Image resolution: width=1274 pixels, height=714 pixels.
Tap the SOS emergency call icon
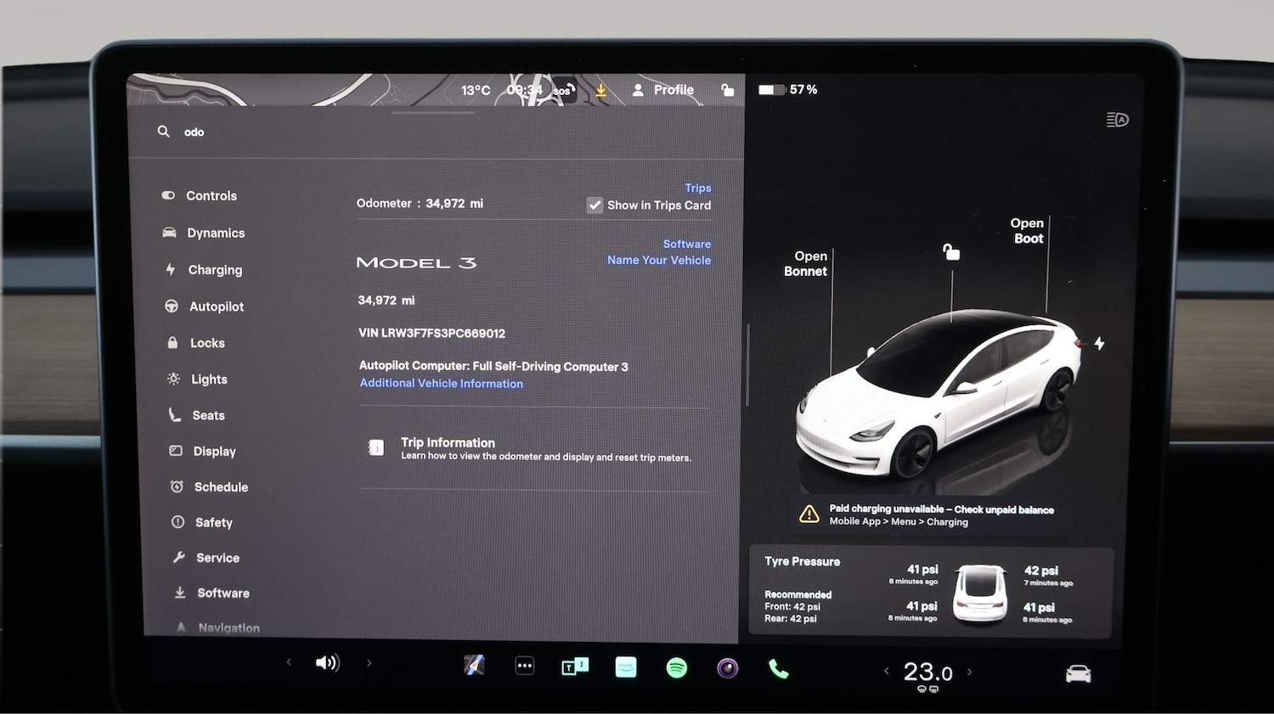[x=561, y=91]
